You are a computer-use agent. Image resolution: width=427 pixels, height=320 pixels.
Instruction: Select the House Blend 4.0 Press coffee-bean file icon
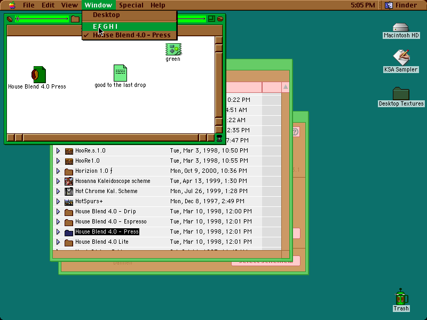pyautogui.click(x=38, y=75)
